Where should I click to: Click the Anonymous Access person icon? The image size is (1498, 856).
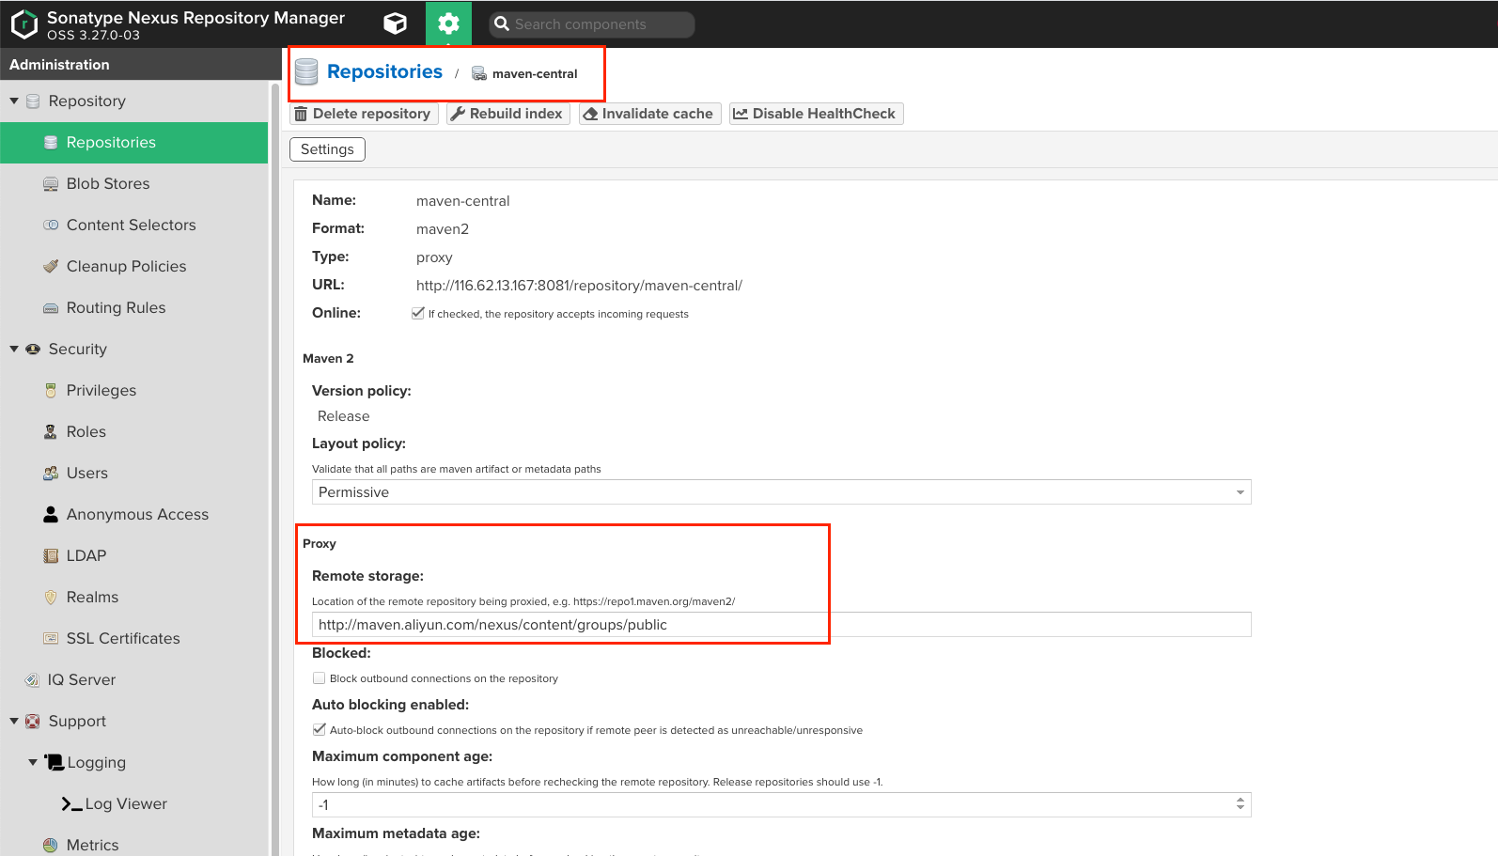pos(51,515)
